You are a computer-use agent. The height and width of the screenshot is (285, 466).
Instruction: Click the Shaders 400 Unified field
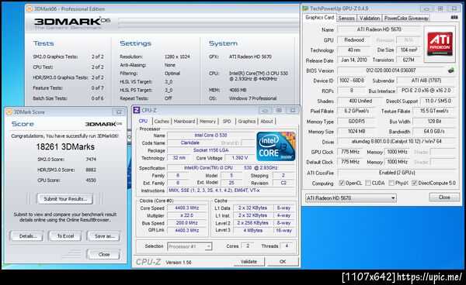point(360,101)
